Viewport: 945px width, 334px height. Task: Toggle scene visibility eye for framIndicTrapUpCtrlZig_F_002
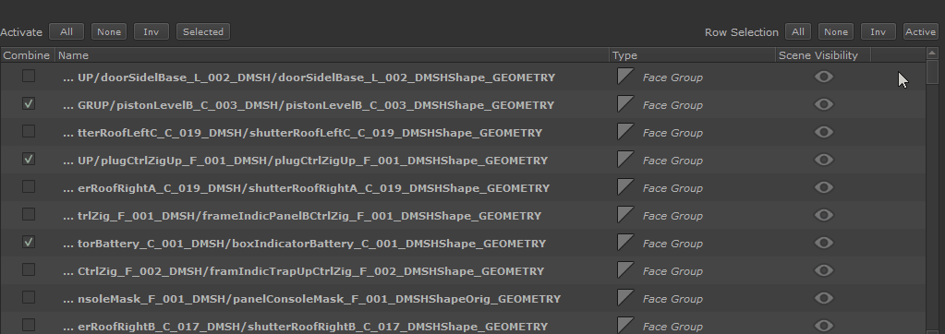pyautogui.click(x=823, y=270)
